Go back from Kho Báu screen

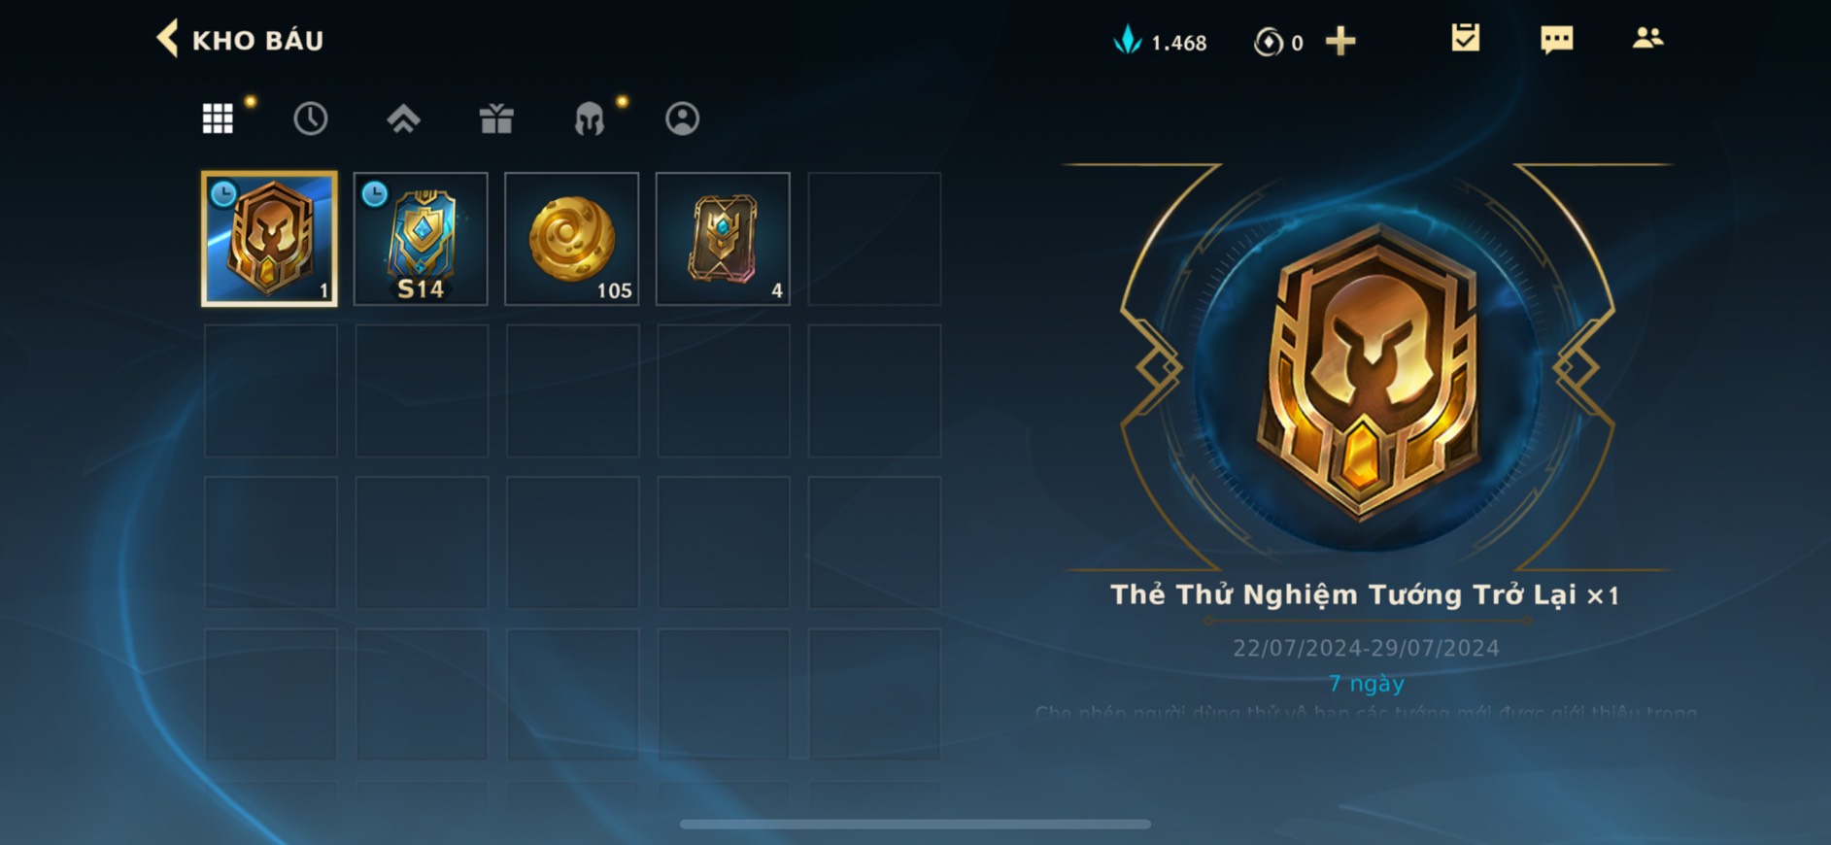167,39
